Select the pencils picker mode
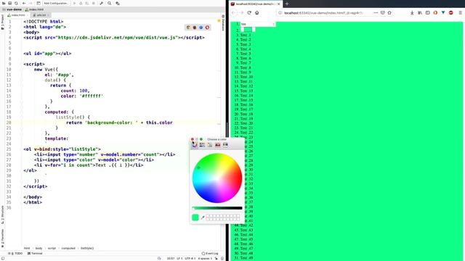Viewport: 465px width, 261px height. tap(225, 145)
